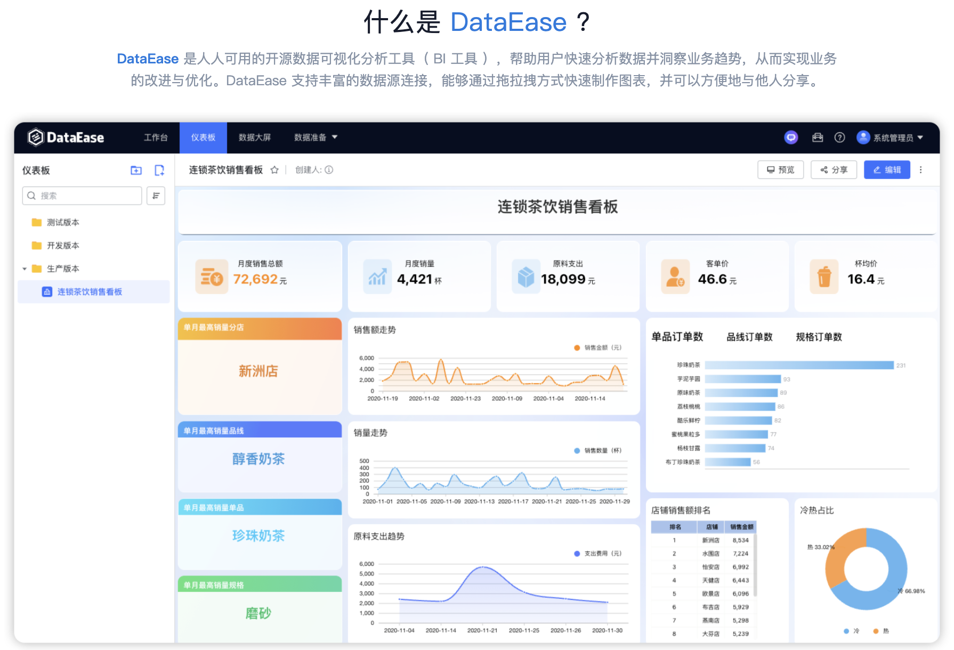
Task: Create new dashboard icon in sidebar
Action: tap(159, 170)
